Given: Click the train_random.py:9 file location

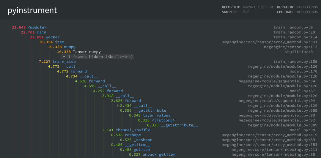Looking at the screenshot, I should pyautogui.click(x=293, y=27).
